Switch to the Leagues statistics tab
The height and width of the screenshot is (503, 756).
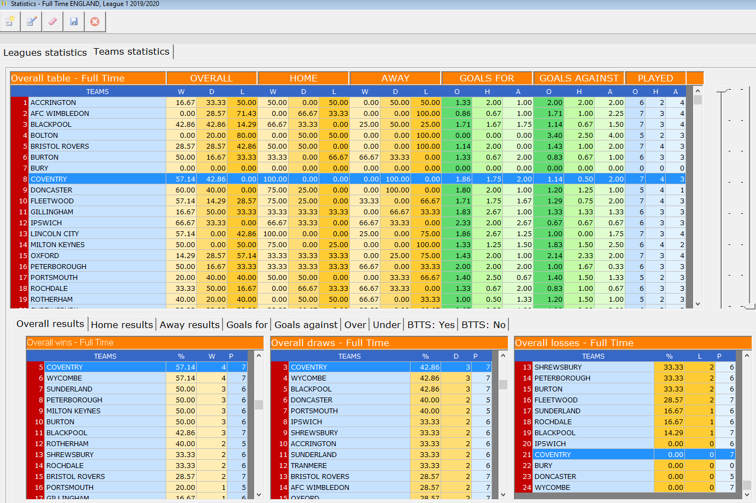[45, 52]
